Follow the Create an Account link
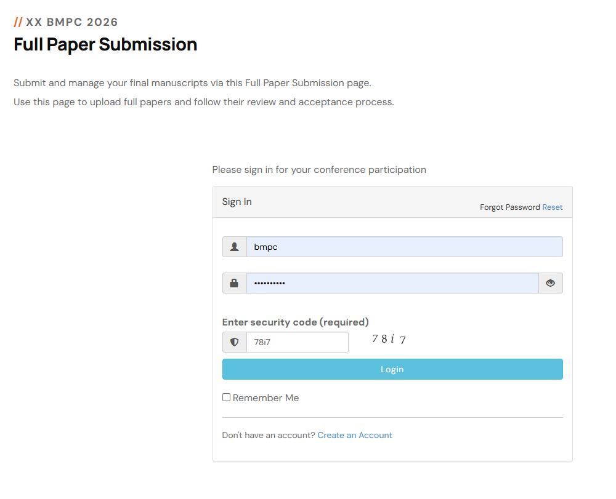Image resolution: width=616 pixels, height=499 pixels. tap(355, 435)
